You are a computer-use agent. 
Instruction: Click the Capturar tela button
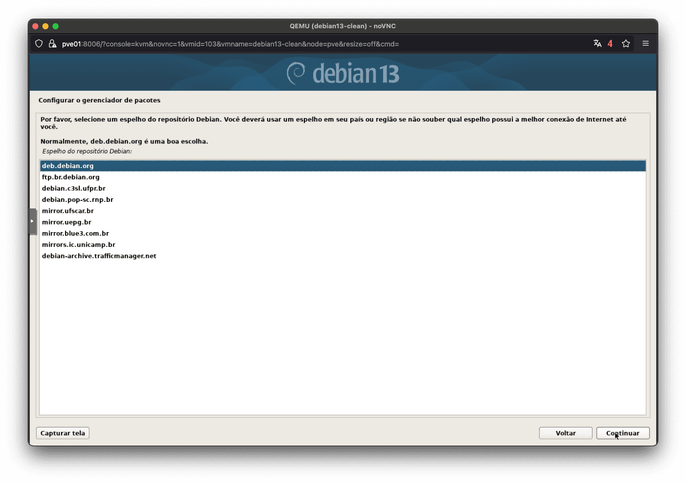[x=63, y=433]
